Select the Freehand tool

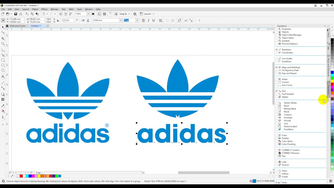tap(3, 50)
